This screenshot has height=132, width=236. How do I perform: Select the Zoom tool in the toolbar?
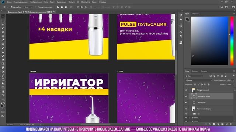3,95
